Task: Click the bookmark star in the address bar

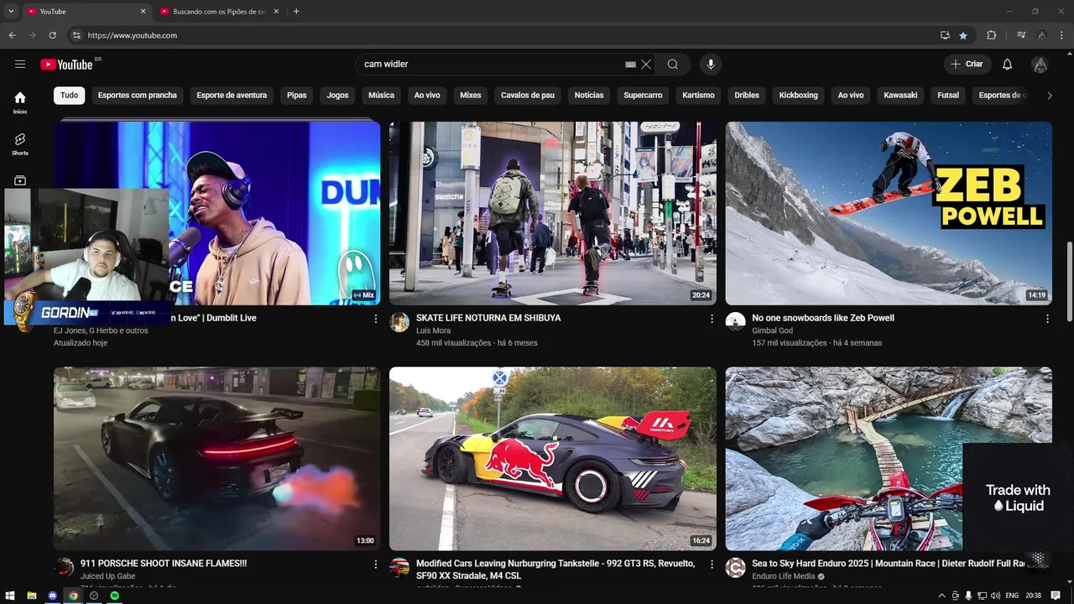Action: (x=963, y=35)
